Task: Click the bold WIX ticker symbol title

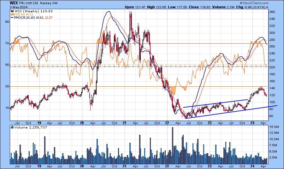Action: pyautogui.click(x=14, y=3)
